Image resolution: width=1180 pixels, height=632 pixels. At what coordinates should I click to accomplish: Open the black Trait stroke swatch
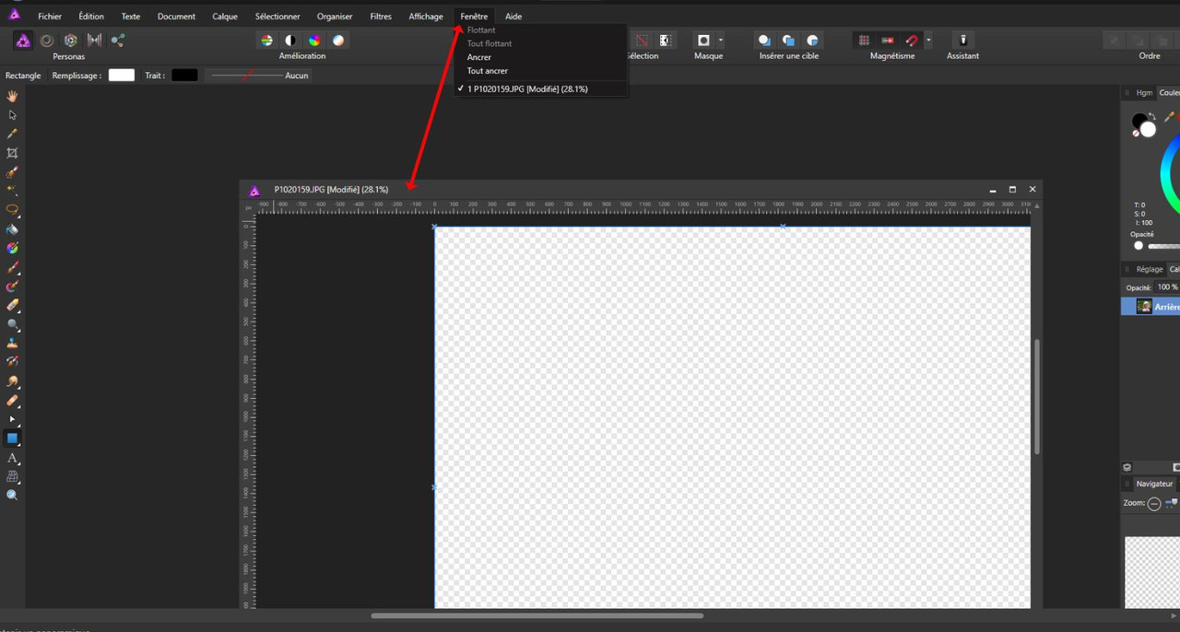click(x=184, y=76)
